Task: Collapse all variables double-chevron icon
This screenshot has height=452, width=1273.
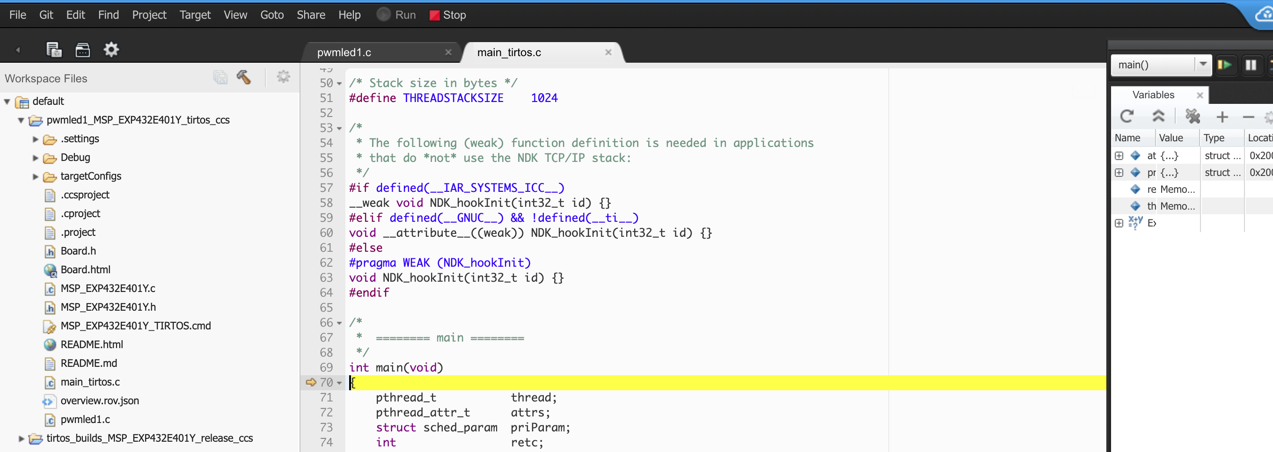Action: click(1158, 116)
